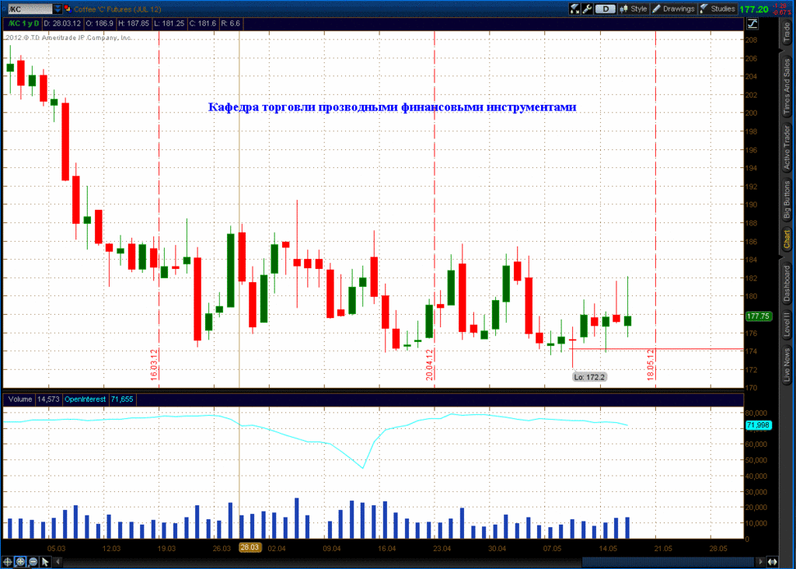Open the Times And Sales side tab

pos(787,86)
